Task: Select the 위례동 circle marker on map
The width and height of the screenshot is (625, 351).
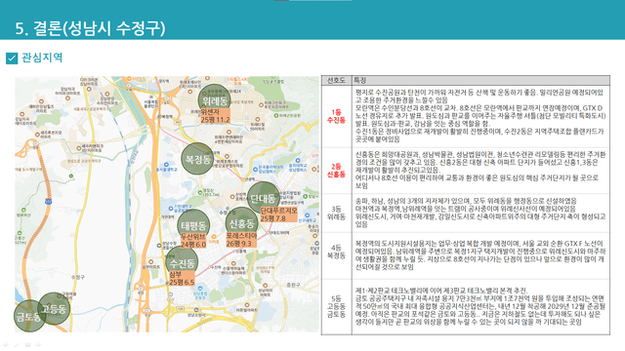Action: click(x=215, y=99)
